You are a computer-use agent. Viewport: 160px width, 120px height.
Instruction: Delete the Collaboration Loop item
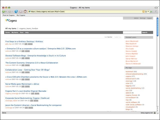click(27, 72)
